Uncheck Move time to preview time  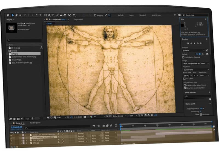[x=185, y=88]
